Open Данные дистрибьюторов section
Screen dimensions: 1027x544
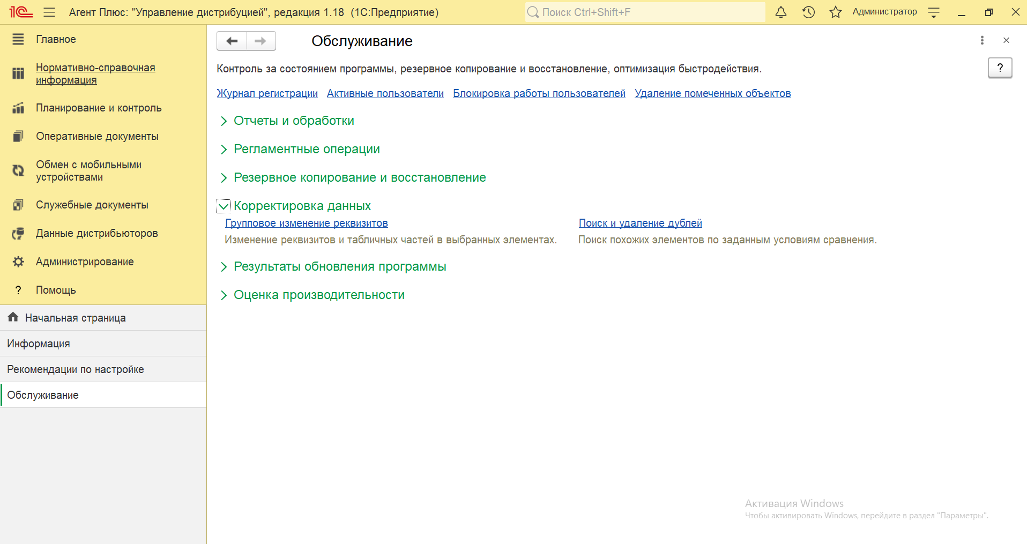[x=97, y=233]
